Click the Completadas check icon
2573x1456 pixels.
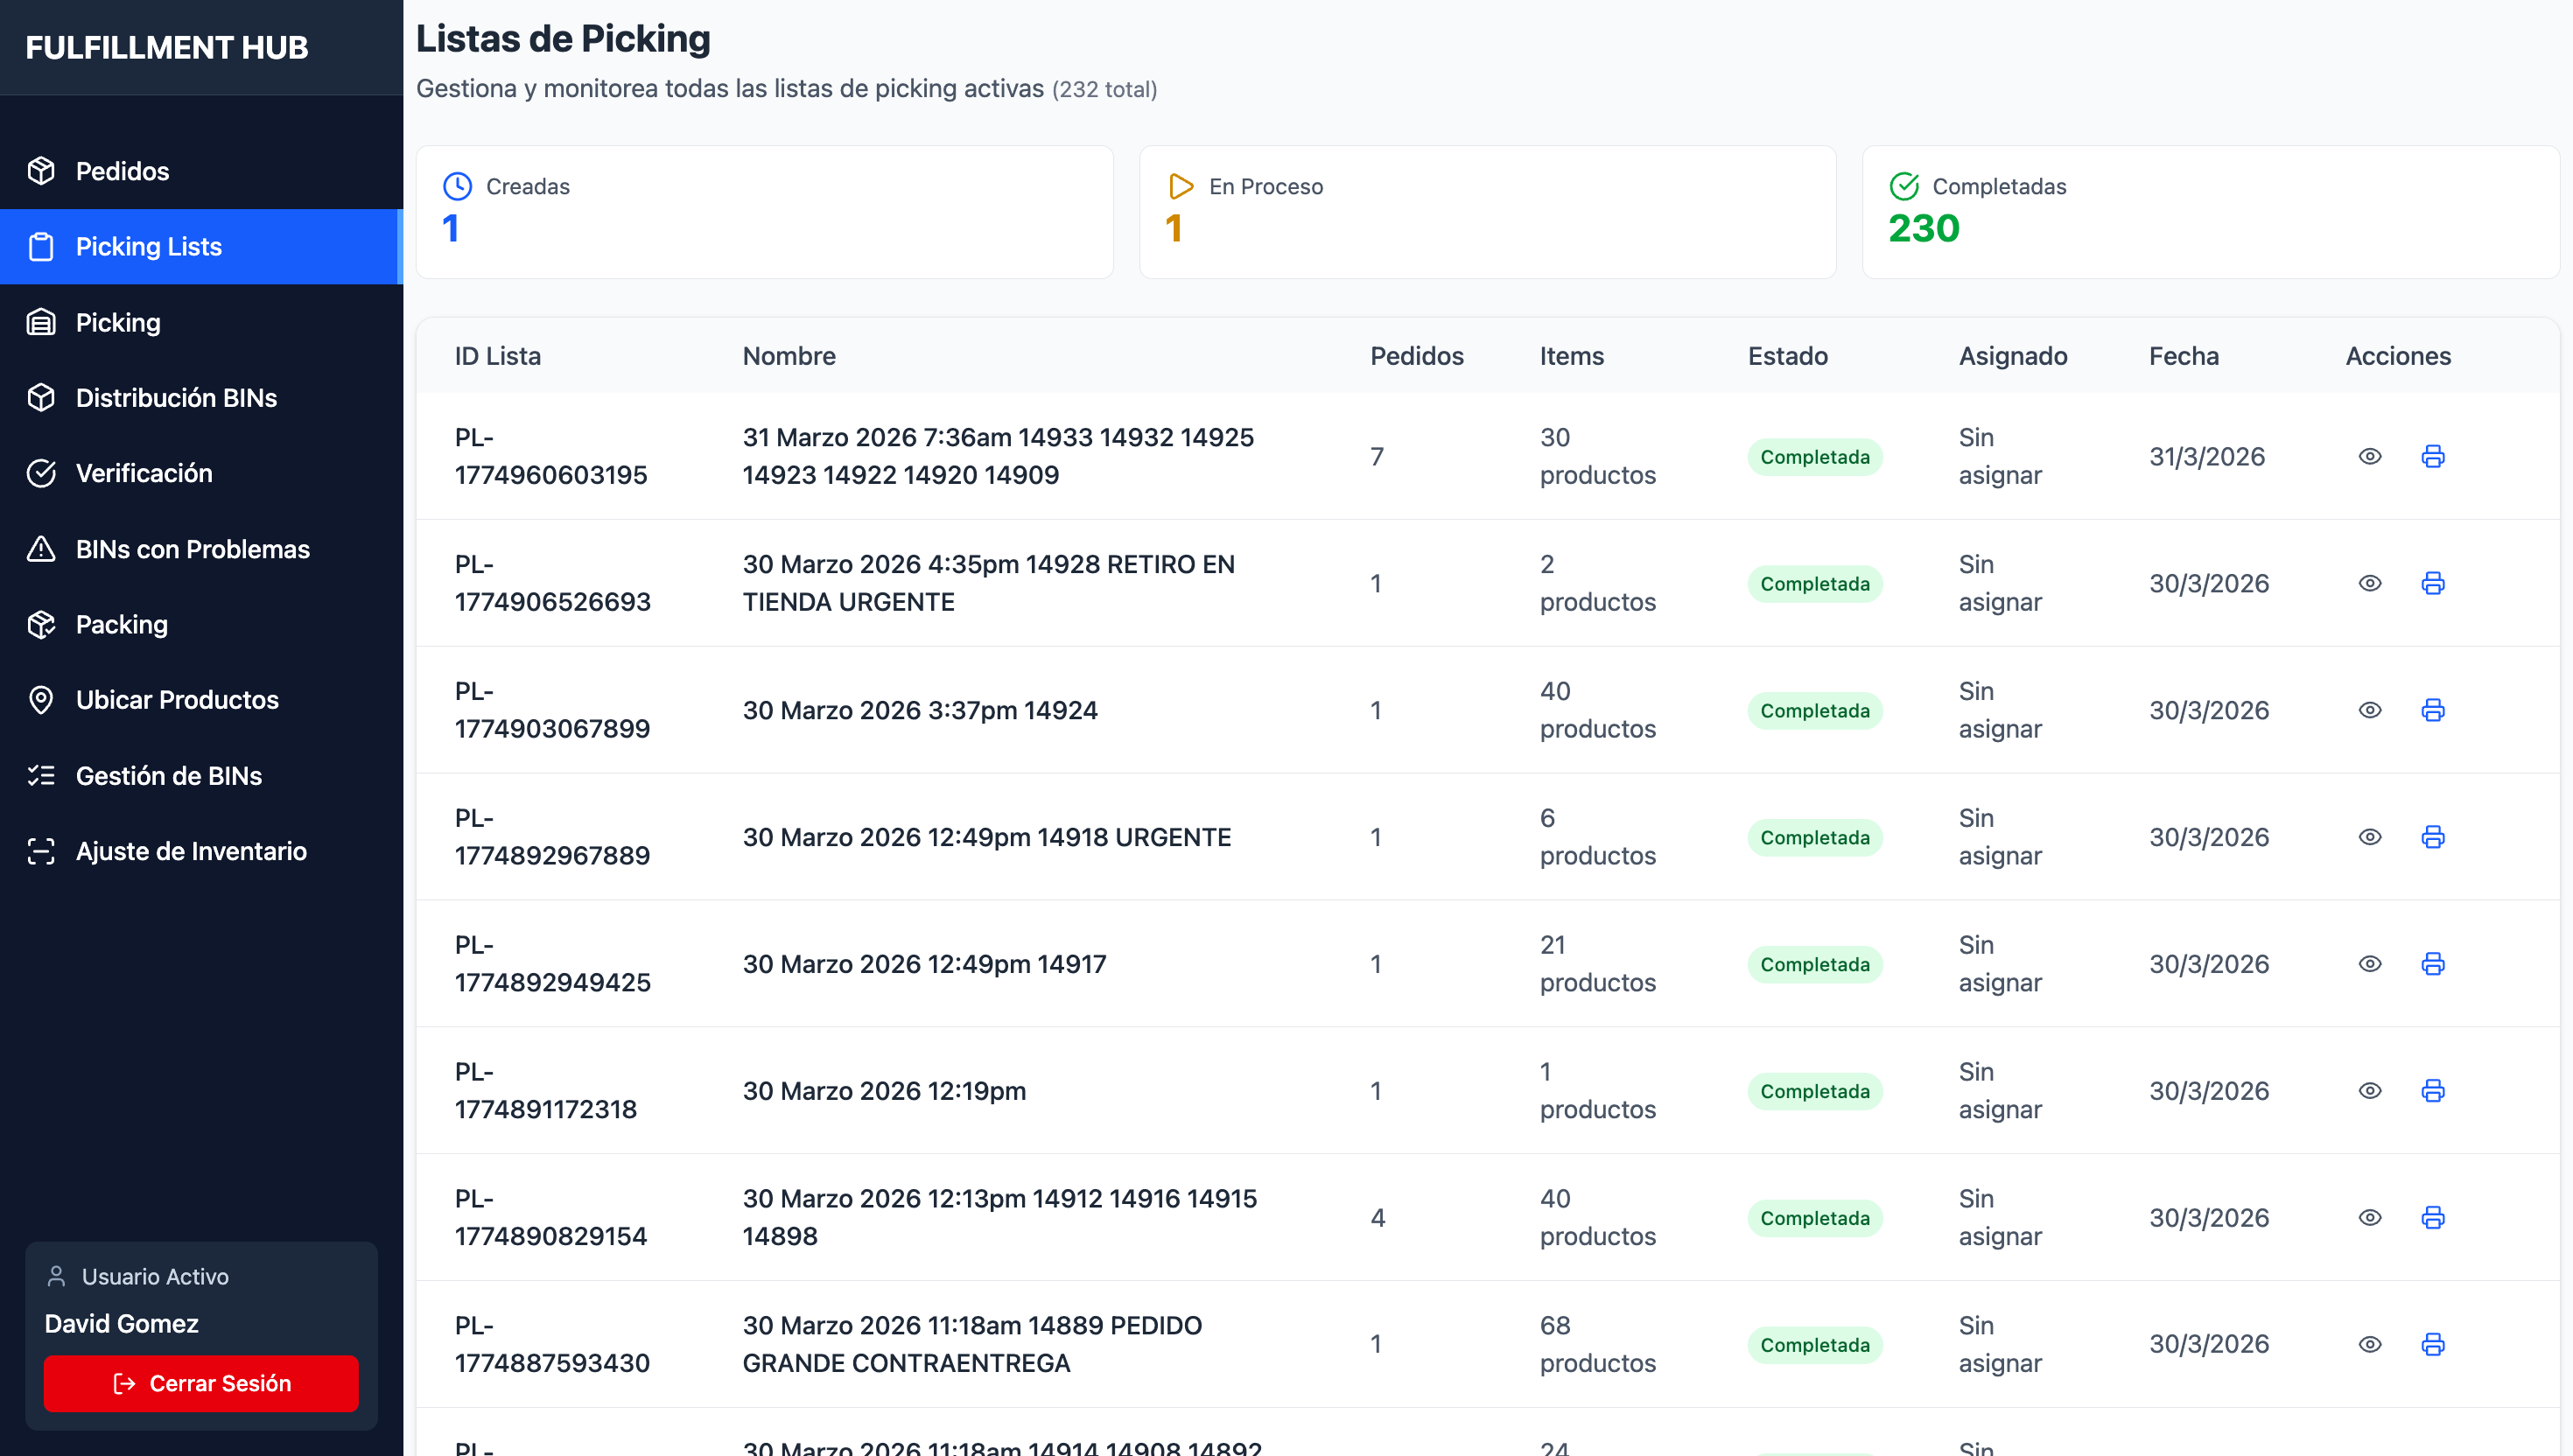click(x=1904, y=186)
